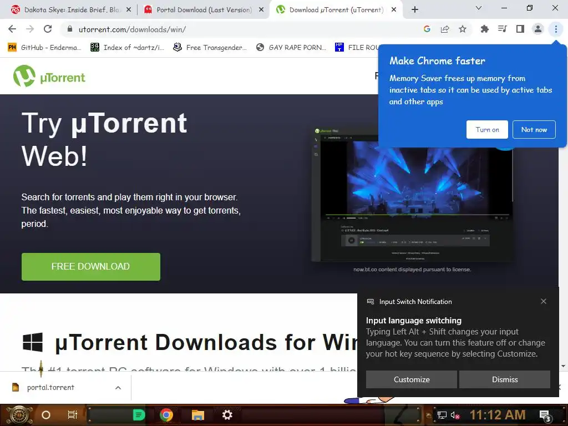Share this page using the share icon
This screenshot has height=426, width=568.
pos(445,29)
